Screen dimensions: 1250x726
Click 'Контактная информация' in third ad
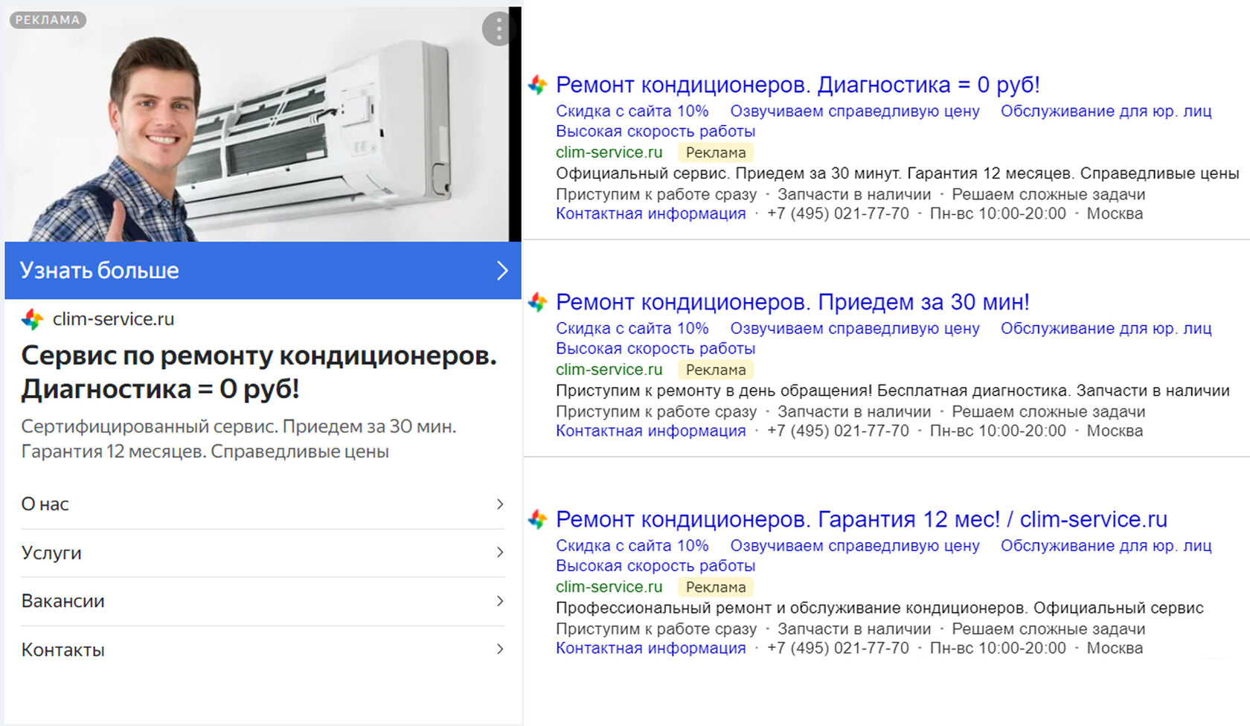tap(650, 648)
